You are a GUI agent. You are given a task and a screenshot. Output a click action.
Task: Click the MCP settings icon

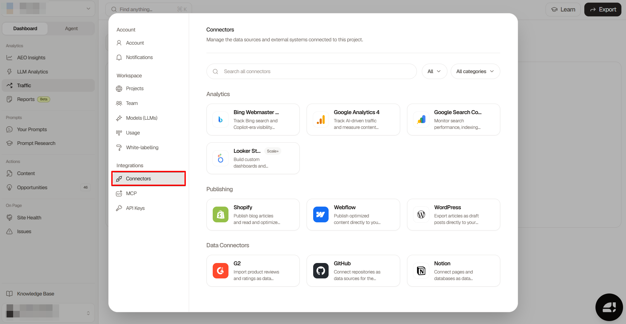119,193
